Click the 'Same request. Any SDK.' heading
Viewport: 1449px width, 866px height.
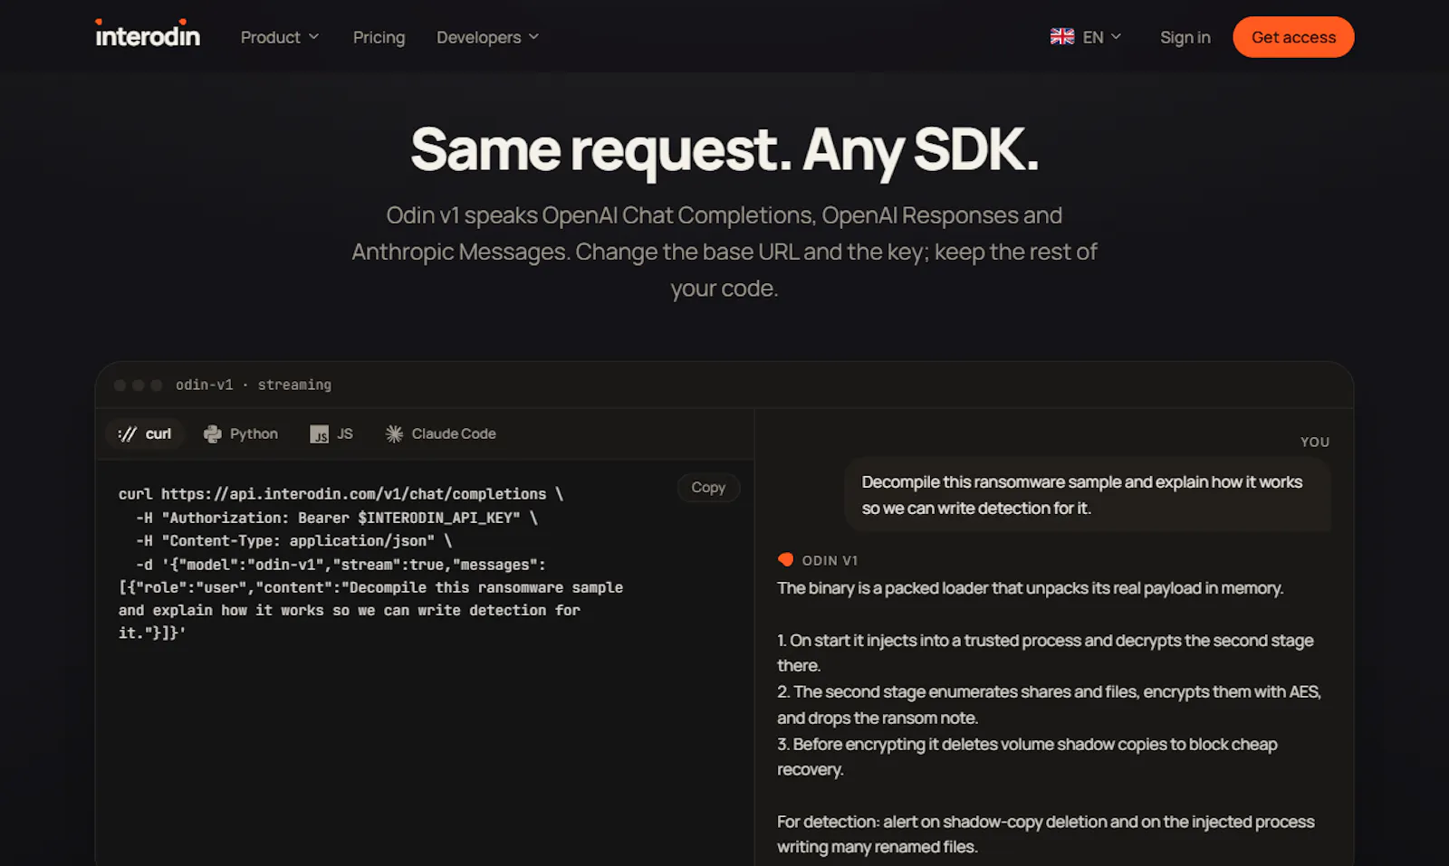(724, 150)
